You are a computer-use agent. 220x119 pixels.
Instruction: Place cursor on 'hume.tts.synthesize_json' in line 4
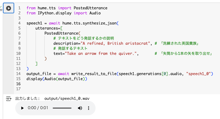pos(89,23)
